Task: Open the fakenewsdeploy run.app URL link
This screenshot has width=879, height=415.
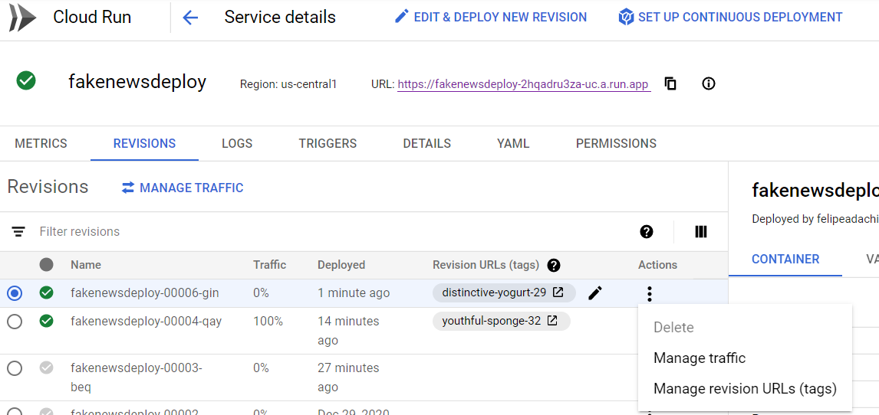Action: (x=523, y=84)
